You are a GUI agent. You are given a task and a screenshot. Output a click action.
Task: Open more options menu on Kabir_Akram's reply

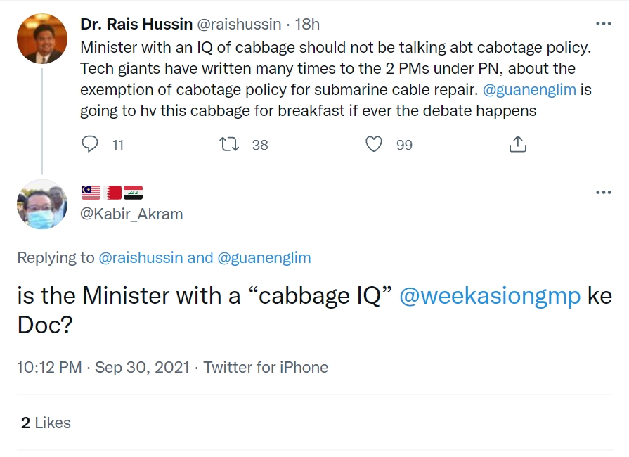603,192
